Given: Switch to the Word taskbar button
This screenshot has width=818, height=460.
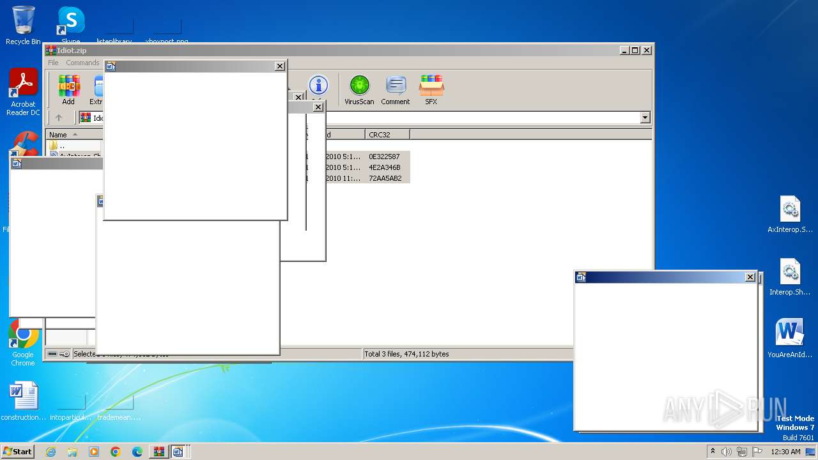Looking at the screenshot, I should pos(178,452).
